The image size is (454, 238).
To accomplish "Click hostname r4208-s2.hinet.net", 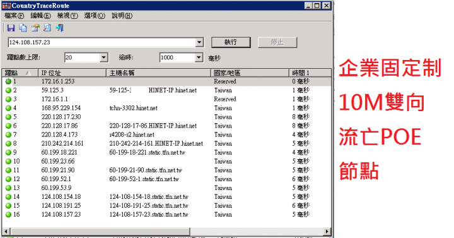I will pyautogui.click(x=132, y=135).
